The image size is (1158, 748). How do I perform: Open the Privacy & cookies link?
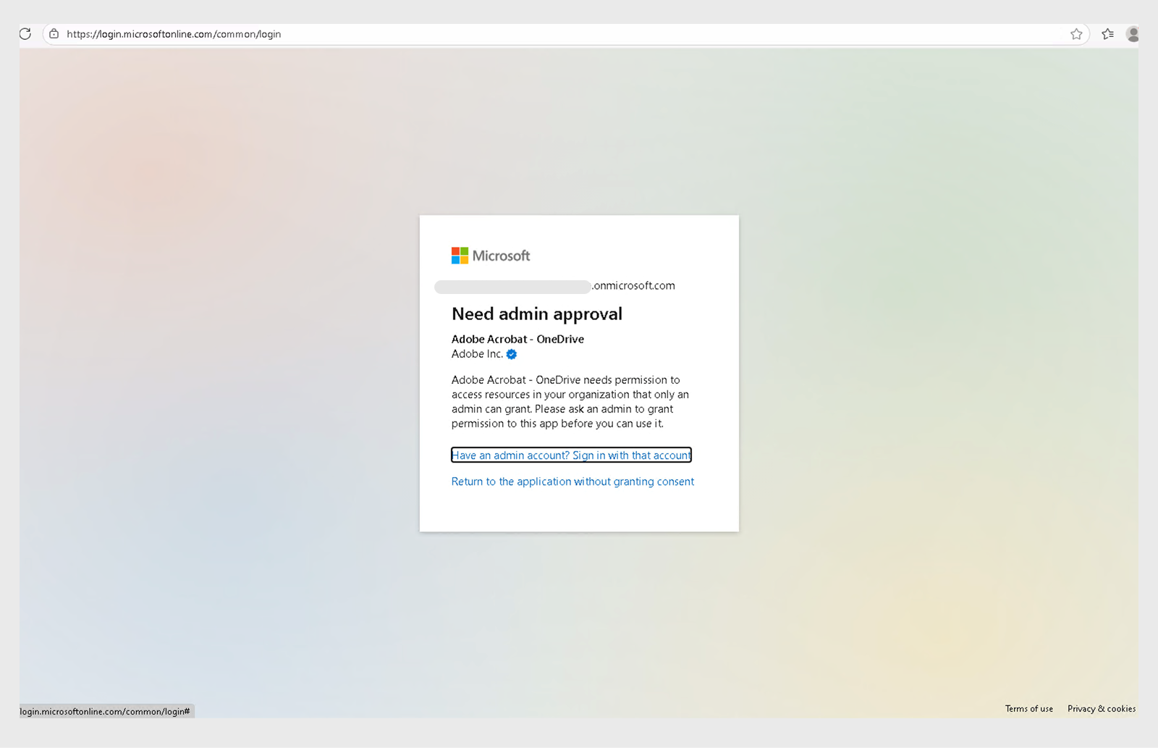pyautogui.click(x=1101, y=708)
